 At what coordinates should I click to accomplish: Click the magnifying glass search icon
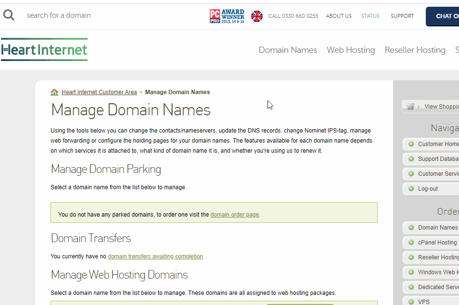point(9,15)
